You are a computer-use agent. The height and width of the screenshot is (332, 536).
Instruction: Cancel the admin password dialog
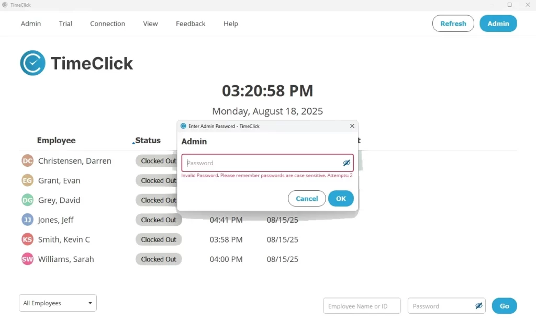(307, 199)
